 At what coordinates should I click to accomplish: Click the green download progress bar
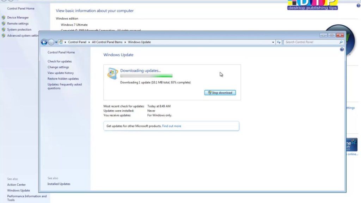coord(146,76)
